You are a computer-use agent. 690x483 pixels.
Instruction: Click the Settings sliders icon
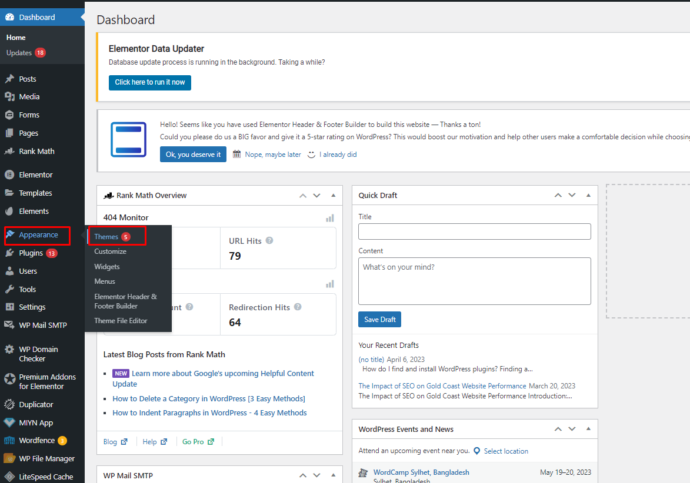tap(9, 307)
